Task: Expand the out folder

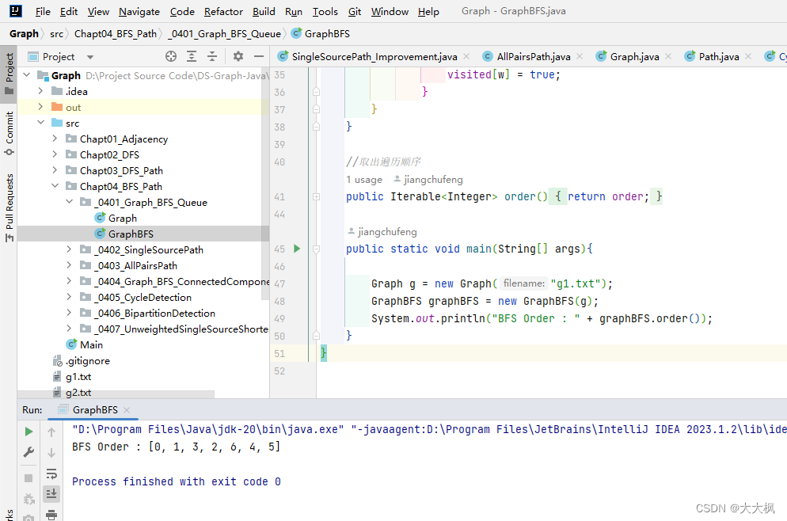Action: click(40, 107)
